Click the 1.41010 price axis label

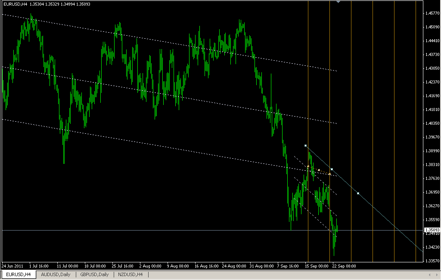pyautogui.click(x=432, y=110)
